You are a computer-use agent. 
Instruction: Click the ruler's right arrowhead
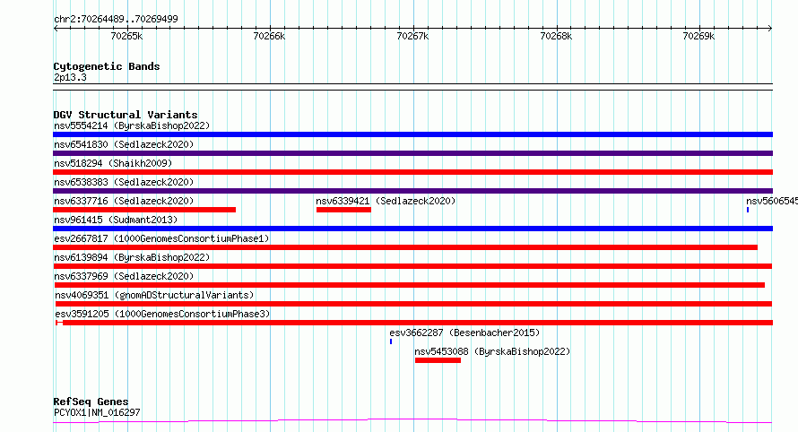[770, 29]
